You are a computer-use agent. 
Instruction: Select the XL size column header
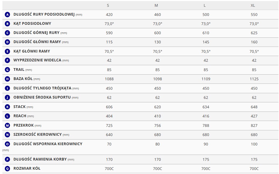pyautogui.click(x=253, y=5)
